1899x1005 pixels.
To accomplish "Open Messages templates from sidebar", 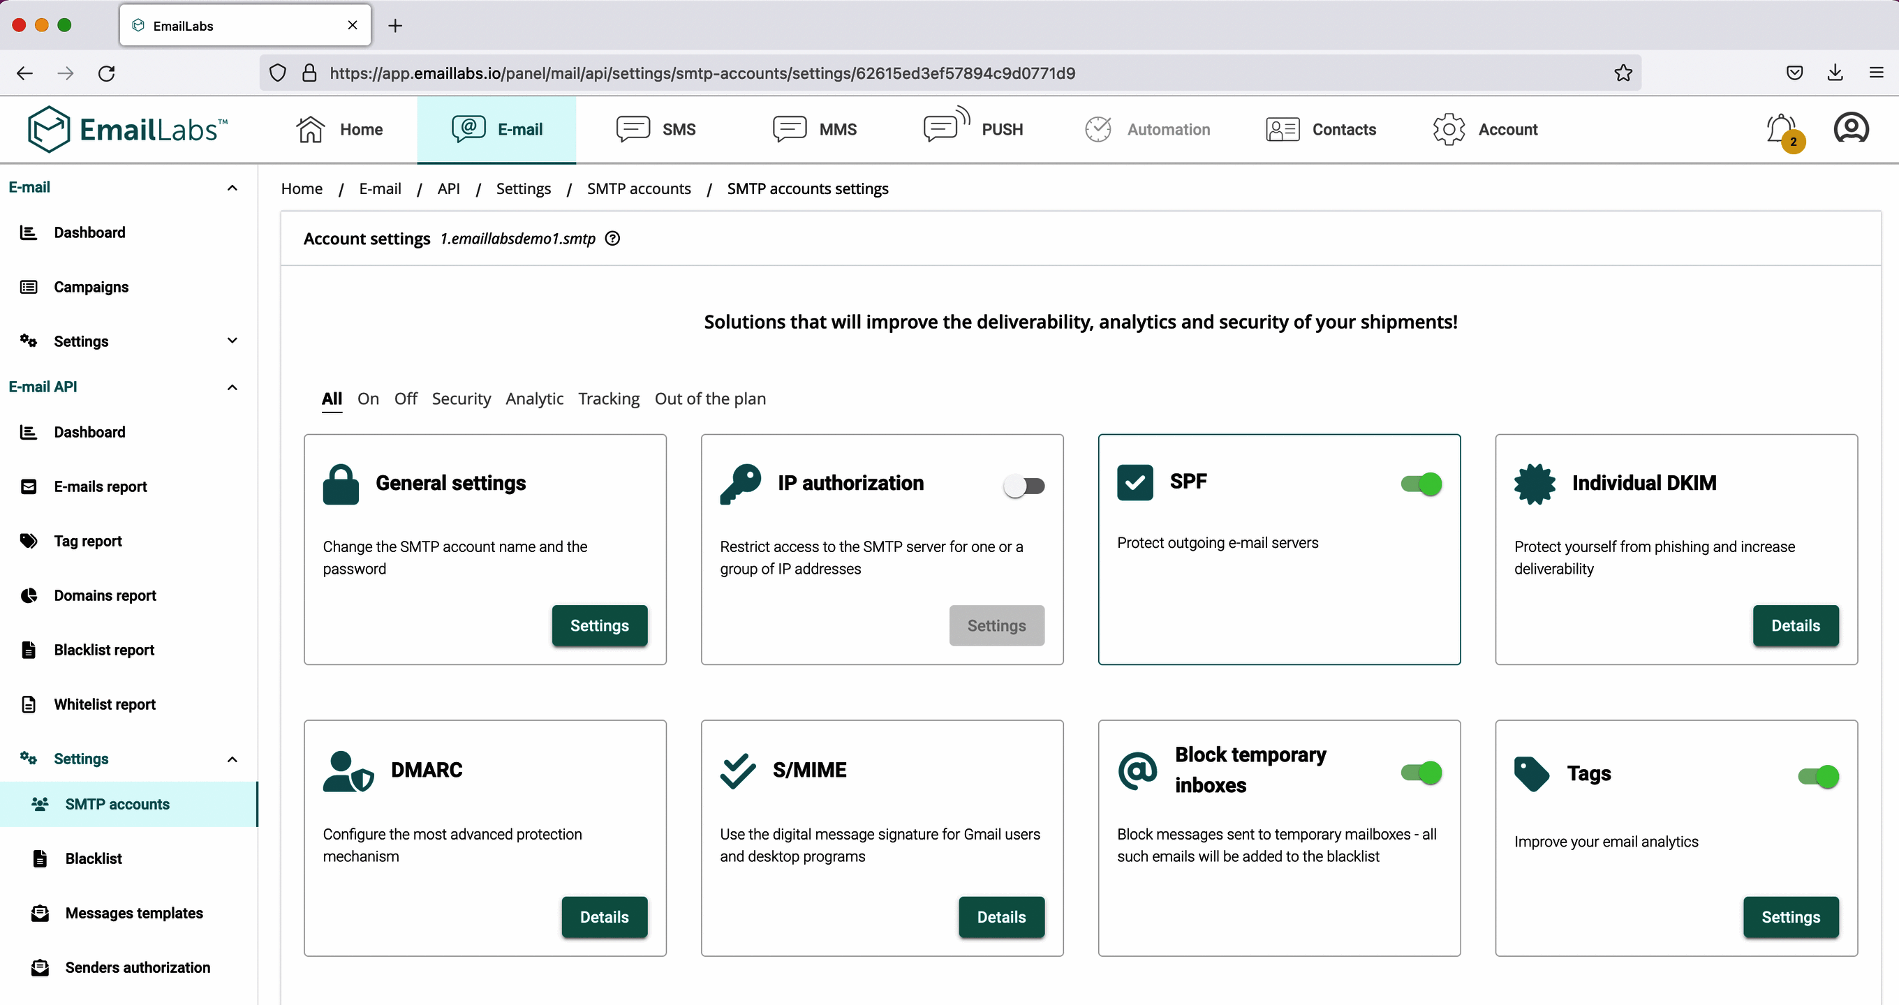I will (x=133, y=913).
